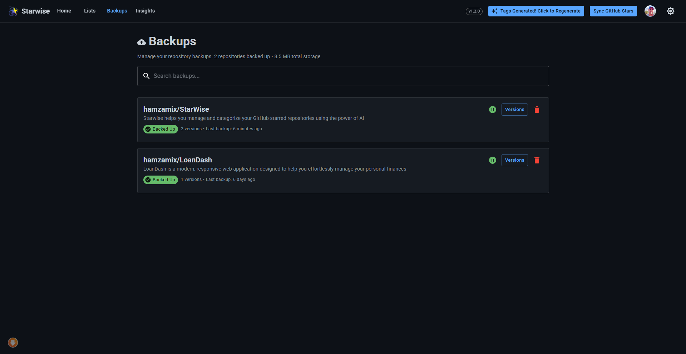Click the cloud upload icon beside Backups heading
Viewport: 686px width, 354px height.
[142, 42]
